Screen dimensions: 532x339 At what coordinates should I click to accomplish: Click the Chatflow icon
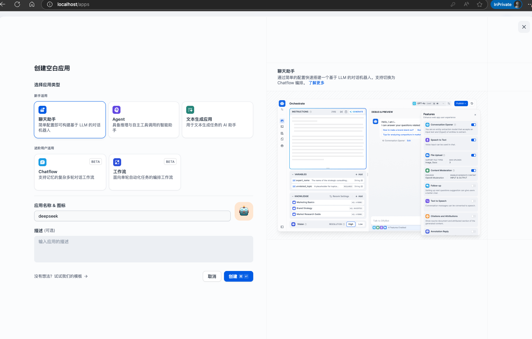[x=42, y=162]
